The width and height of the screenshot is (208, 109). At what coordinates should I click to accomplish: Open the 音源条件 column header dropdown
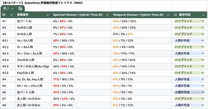pos(48,15)
